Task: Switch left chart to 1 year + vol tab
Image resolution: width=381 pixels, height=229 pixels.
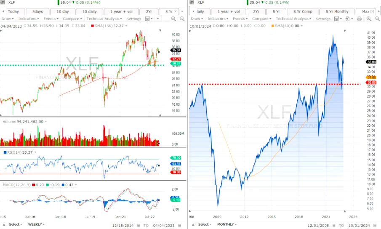Action: (121, 11)
